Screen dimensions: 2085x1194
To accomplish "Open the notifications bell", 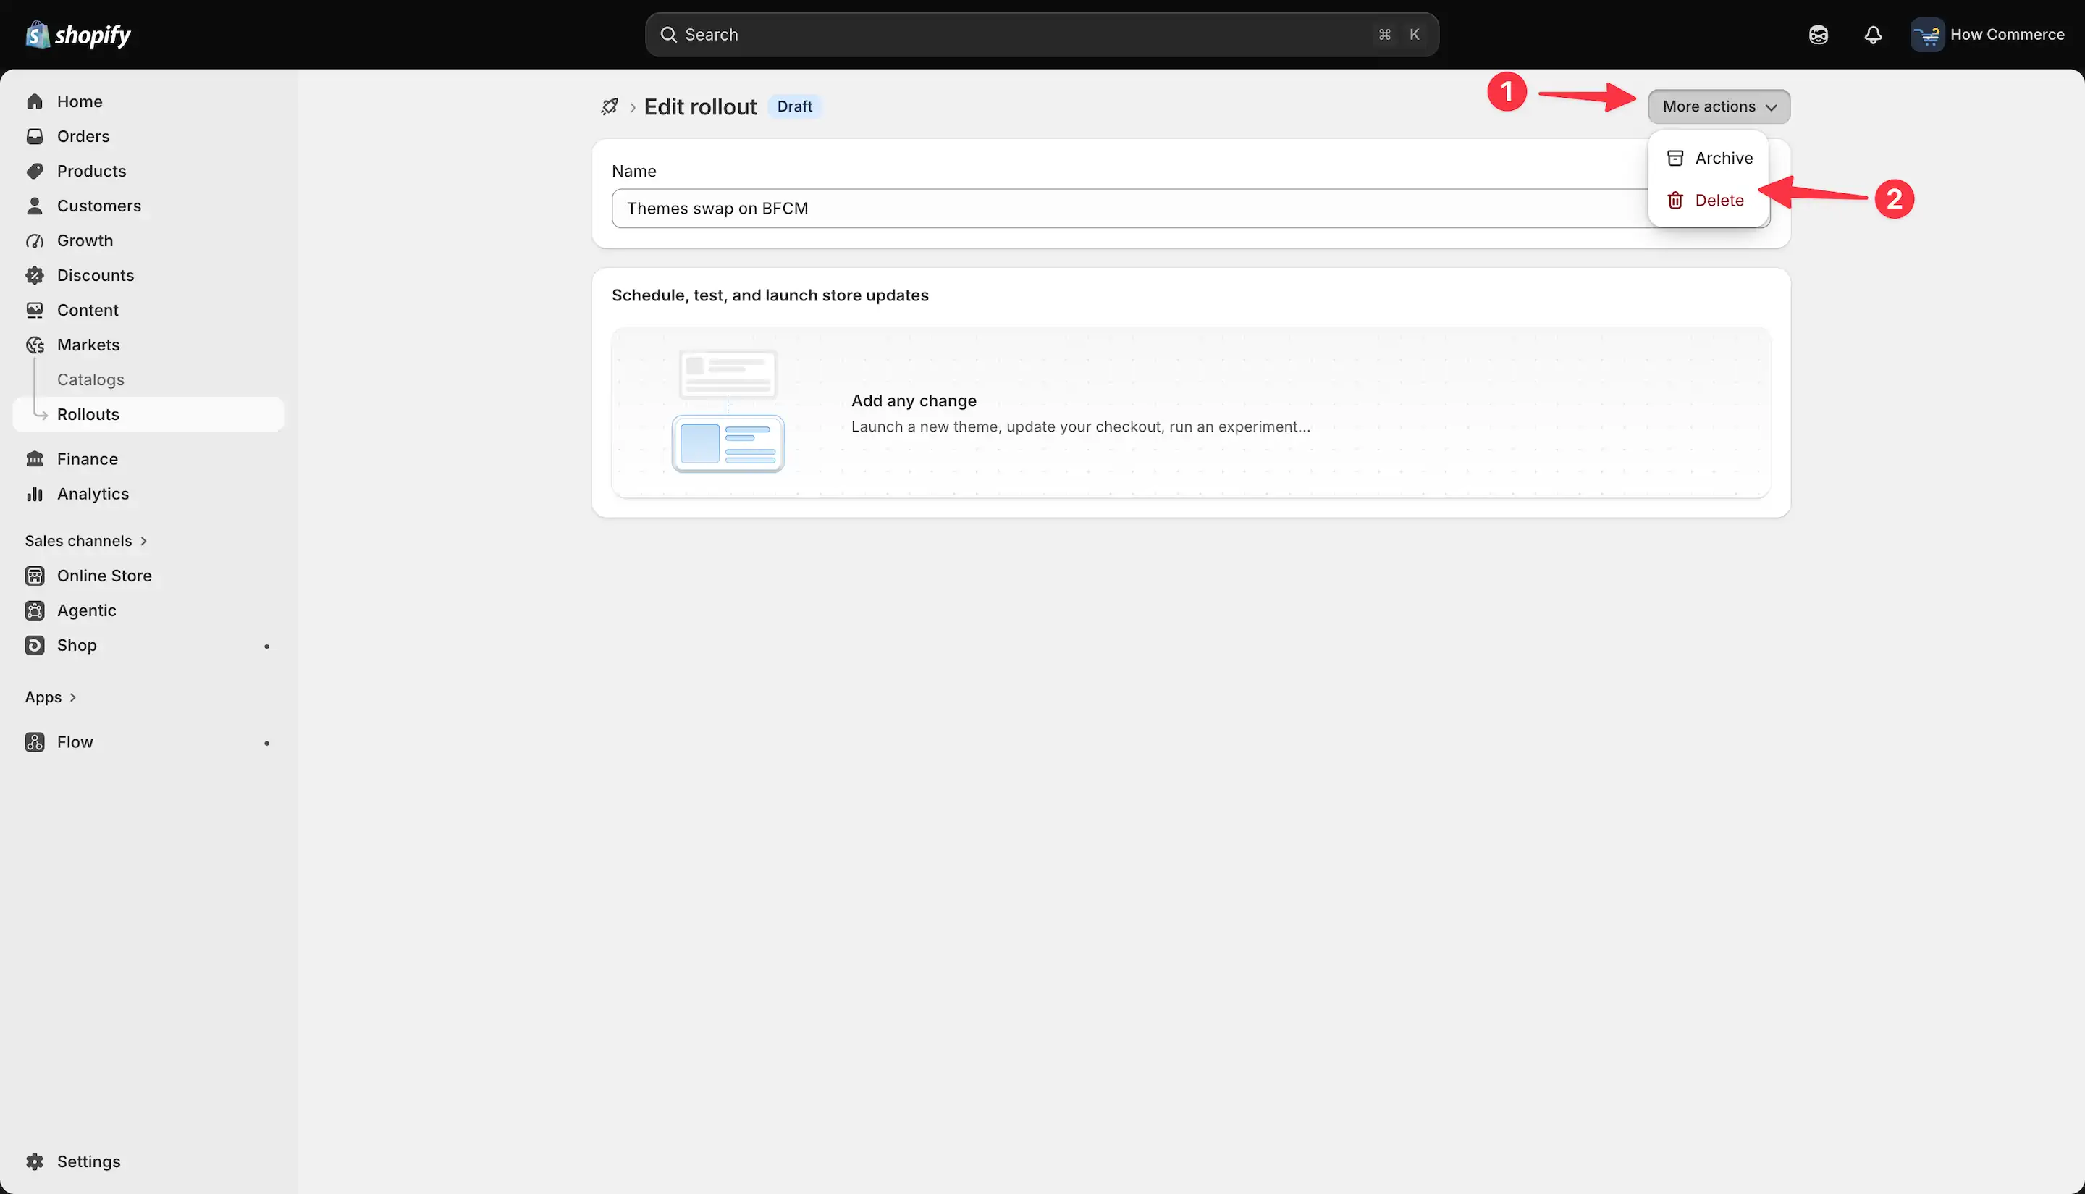I will [x=1873, y=35].
